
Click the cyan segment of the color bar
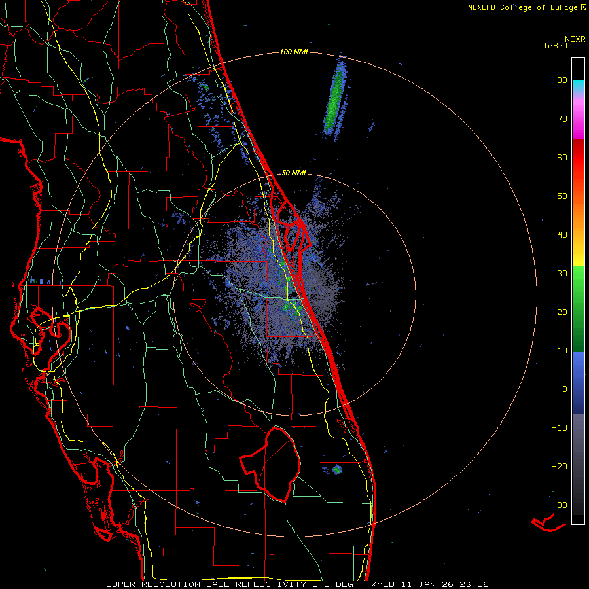pyautogui.click(x=578, y=86)
